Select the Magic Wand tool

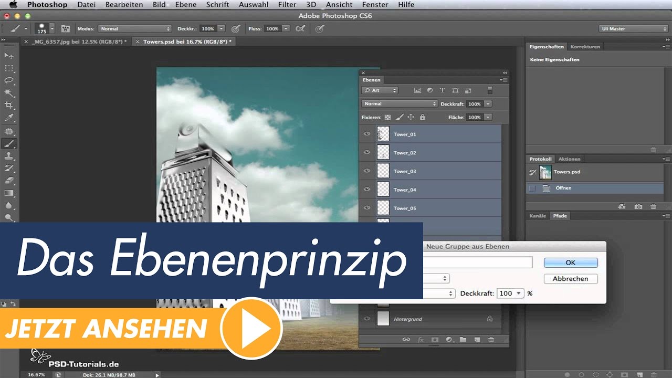tap(9, 93)
